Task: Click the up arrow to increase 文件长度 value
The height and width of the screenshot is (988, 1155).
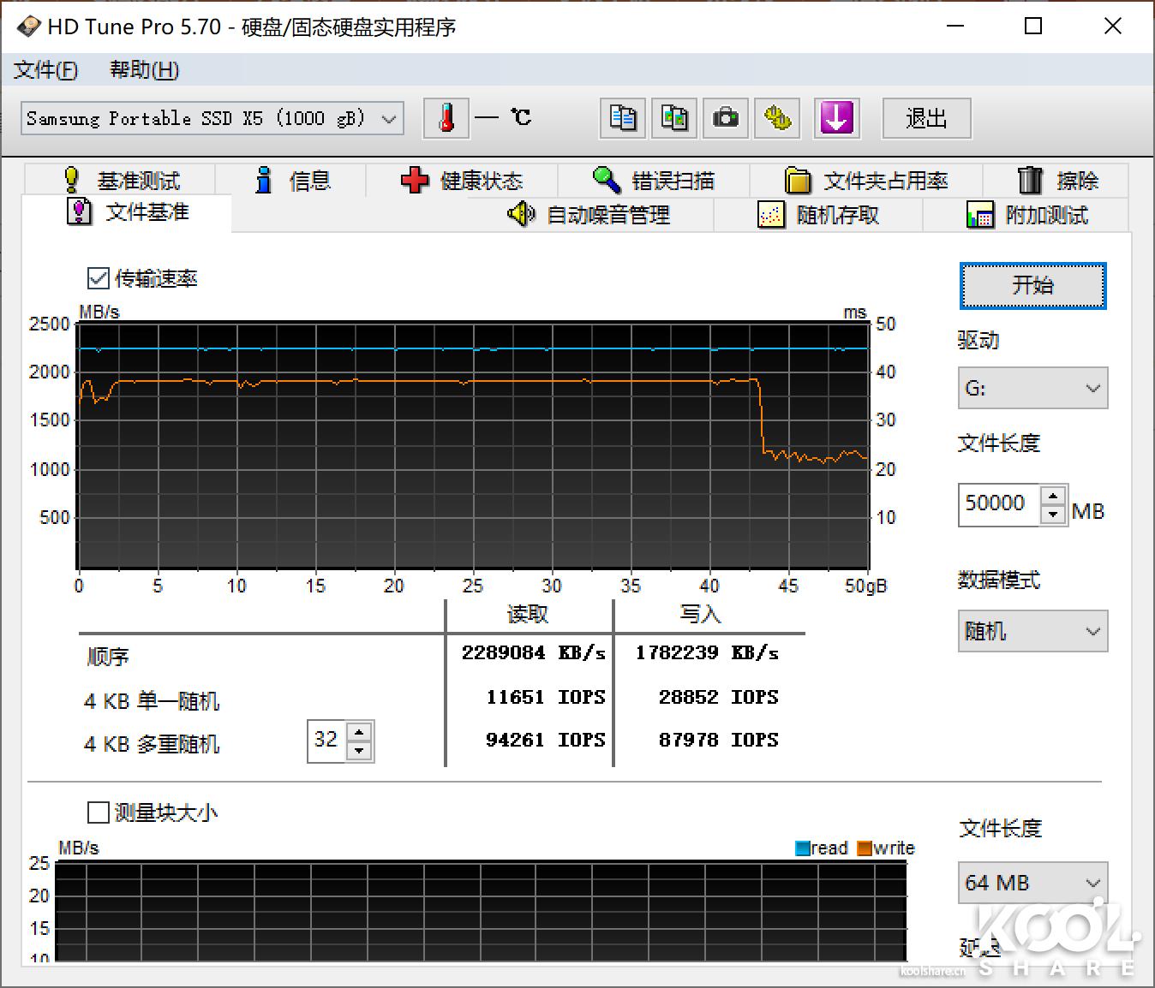Action: (x=1053, y=495)
